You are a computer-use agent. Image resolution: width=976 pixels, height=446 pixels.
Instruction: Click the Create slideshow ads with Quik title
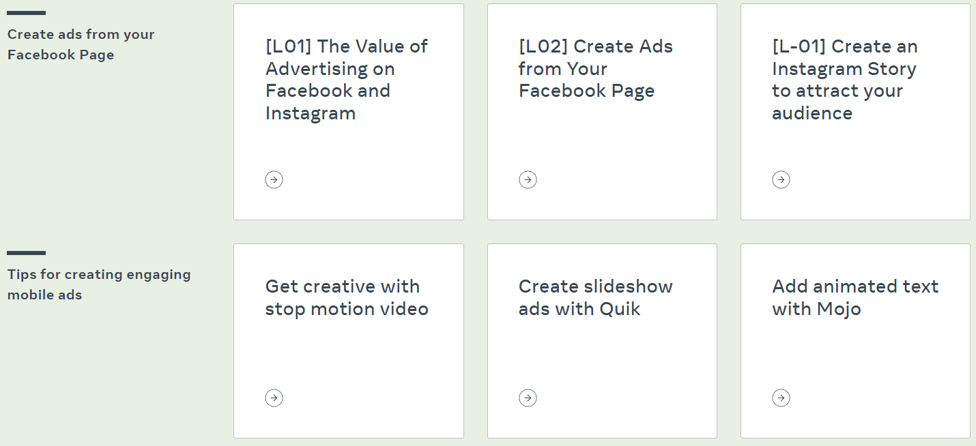click(596, 297)
